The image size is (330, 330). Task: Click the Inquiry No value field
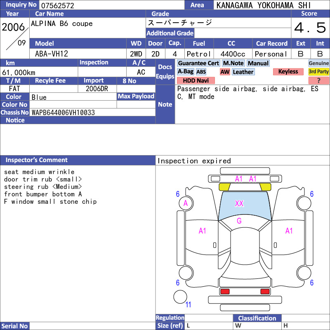pyautogui.click(x=111, y=5)
